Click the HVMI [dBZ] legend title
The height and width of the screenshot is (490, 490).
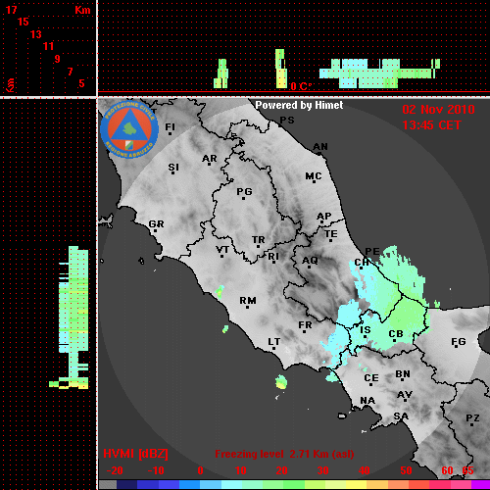pos(135,454)
